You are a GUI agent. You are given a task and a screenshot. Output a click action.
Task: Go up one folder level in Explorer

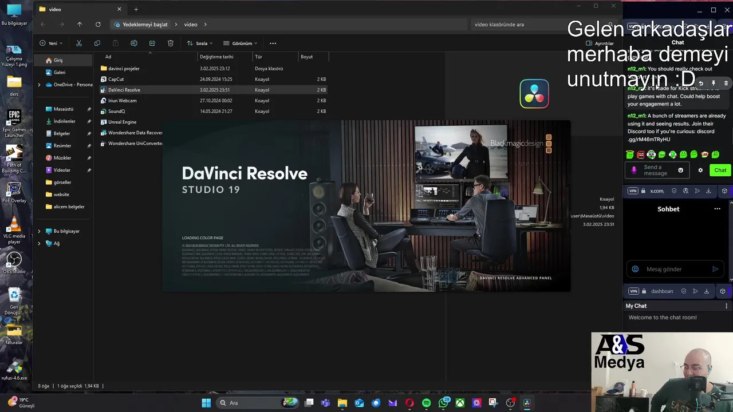point(80,25)
